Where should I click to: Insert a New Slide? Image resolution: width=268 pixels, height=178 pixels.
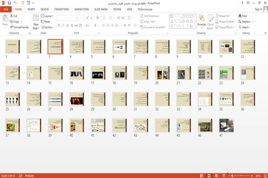pyautogui.click(x=36, y=22)
